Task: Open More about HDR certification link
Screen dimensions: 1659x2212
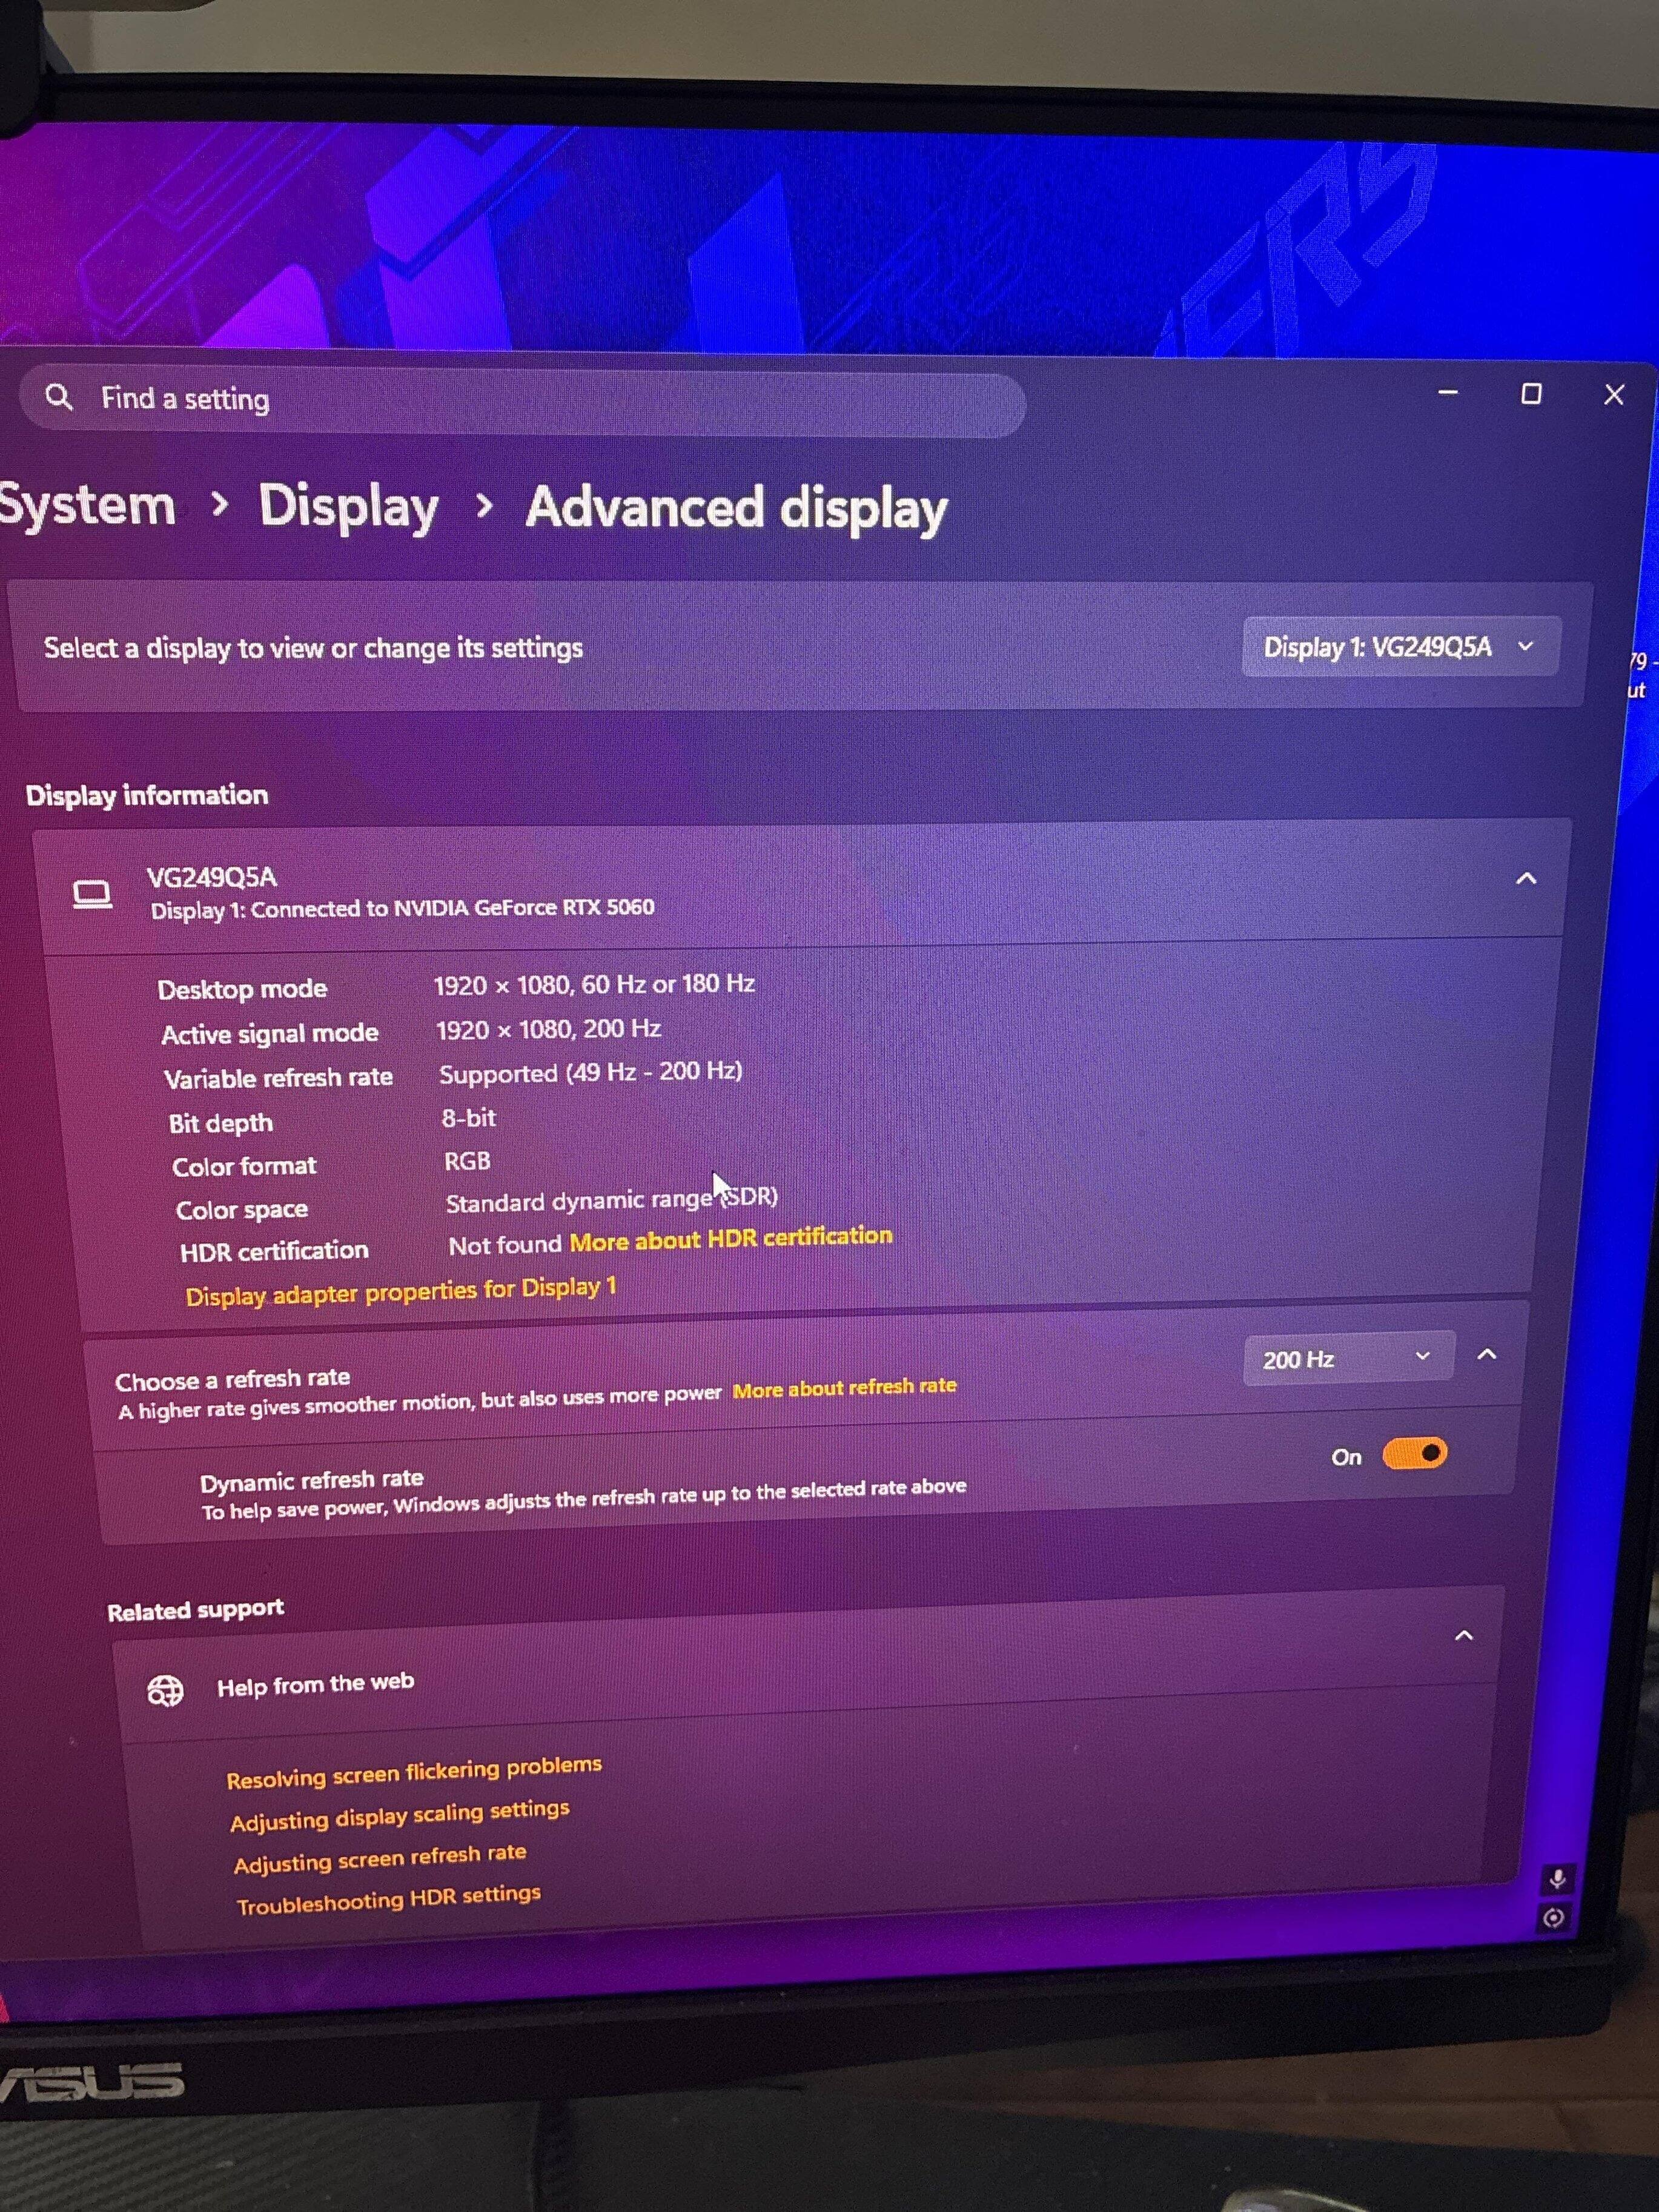Action: point(731,1239)
